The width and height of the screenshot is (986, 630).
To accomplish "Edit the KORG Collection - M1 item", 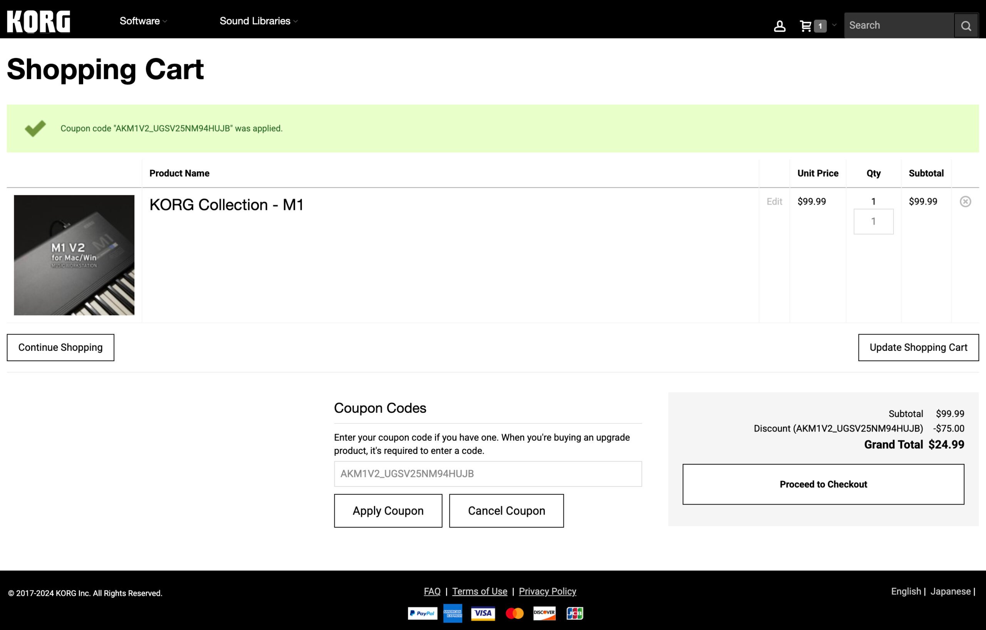I will click(774, 202).
